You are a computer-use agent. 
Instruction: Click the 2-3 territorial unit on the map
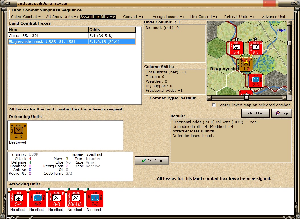point(256,81)
